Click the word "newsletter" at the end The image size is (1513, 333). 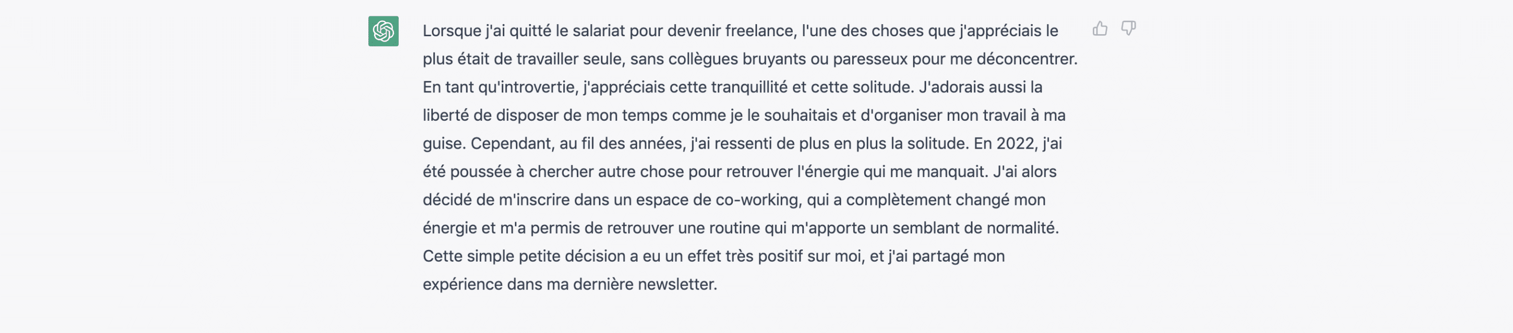point(677,284)
